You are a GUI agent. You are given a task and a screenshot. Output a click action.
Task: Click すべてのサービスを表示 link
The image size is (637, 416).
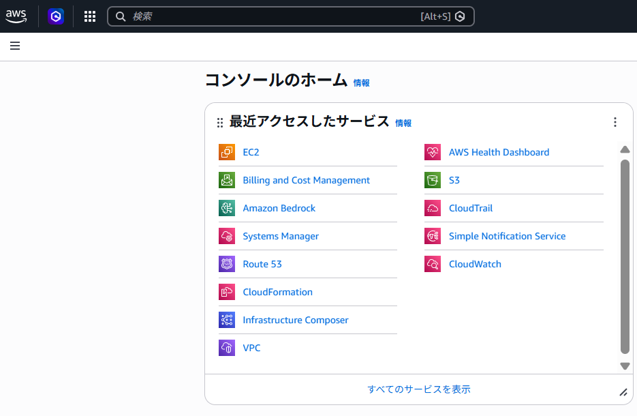(x=419, y=389)
